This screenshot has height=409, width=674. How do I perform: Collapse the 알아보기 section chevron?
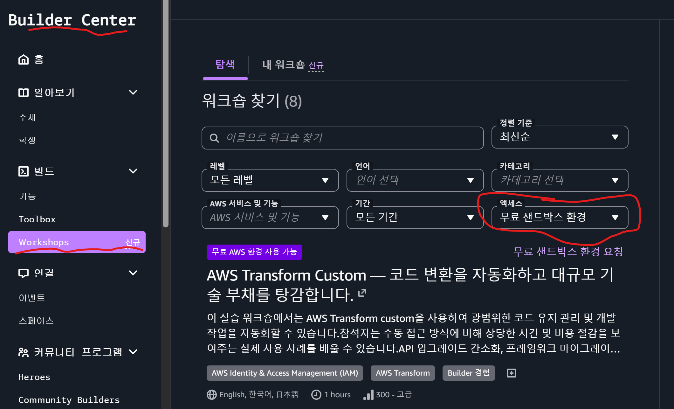[133, 92]
